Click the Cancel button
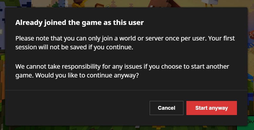The image size is (254, 130). (x=166, y=108)
